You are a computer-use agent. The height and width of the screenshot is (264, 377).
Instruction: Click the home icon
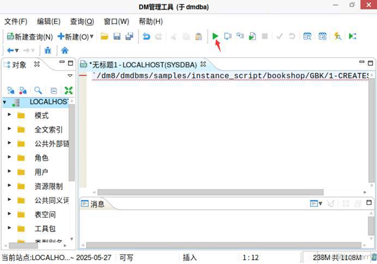[65, 51]
